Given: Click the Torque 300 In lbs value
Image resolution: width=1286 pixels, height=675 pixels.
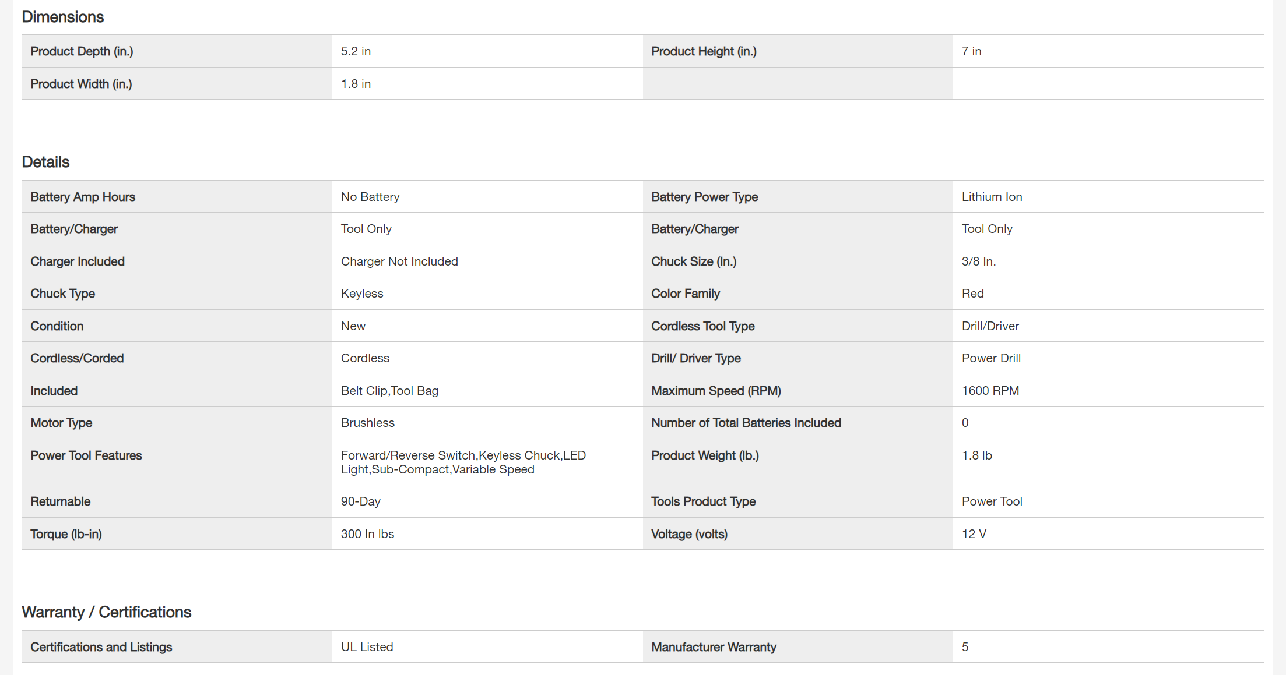Looking at the screenshot, I should (367, 534).
